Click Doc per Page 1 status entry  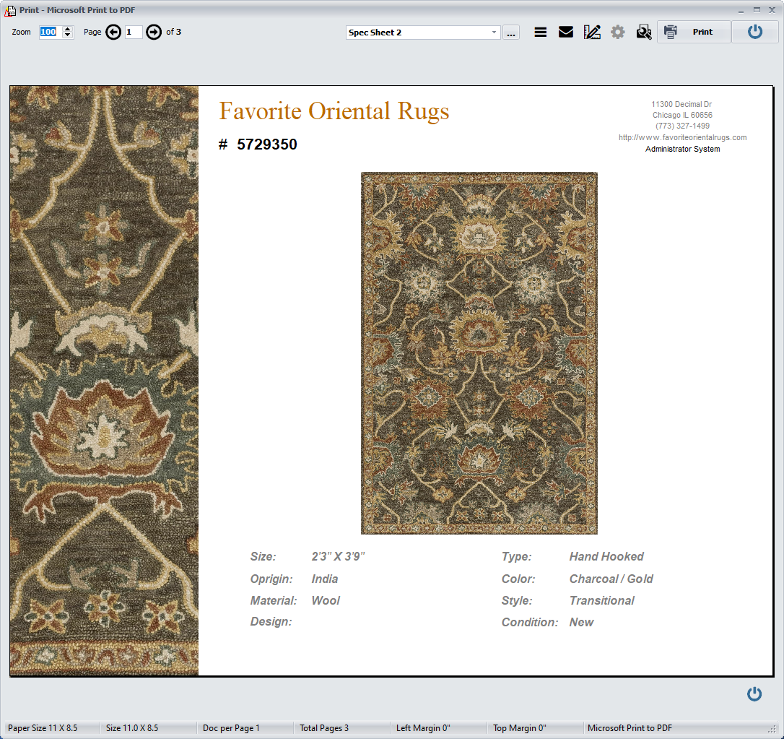[231, 728]
